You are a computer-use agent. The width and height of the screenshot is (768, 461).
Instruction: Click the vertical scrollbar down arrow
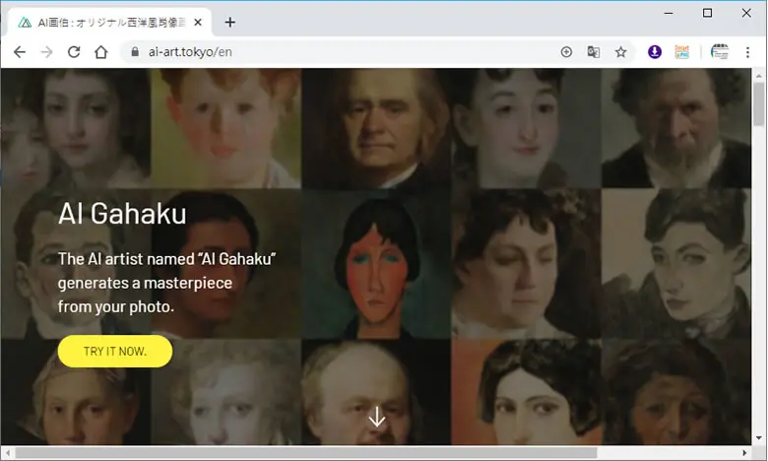(x=759, y=438)
